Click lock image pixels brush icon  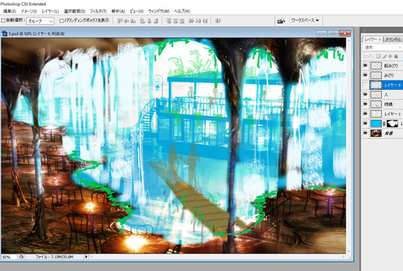coord(384,56)
